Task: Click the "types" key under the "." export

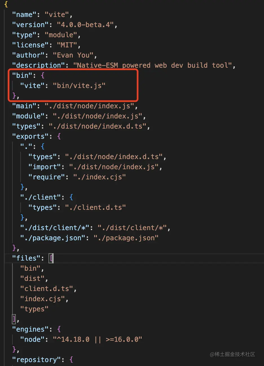Action: 43,157
